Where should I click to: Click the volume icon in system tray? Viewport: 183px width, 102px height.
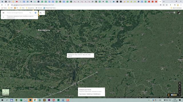point(160,100)
